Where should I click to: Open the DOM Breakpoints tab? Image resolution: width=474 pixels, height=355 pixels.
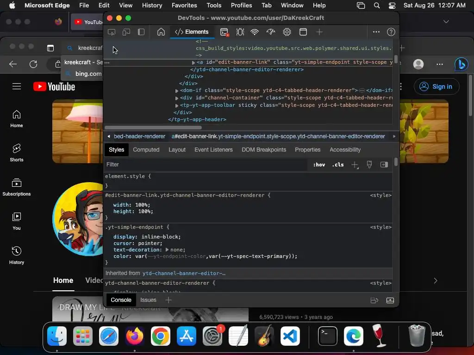click(x=263, y=150)
